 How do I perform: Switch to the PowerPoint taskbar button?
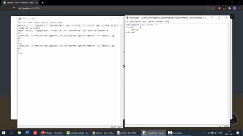[x=52, y=133]
